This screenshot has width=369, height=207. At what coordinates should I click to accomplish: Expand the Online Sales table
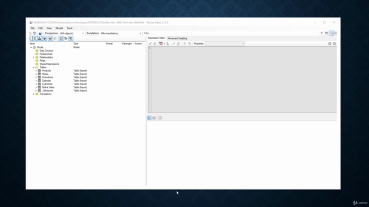(x=36, y=87)
